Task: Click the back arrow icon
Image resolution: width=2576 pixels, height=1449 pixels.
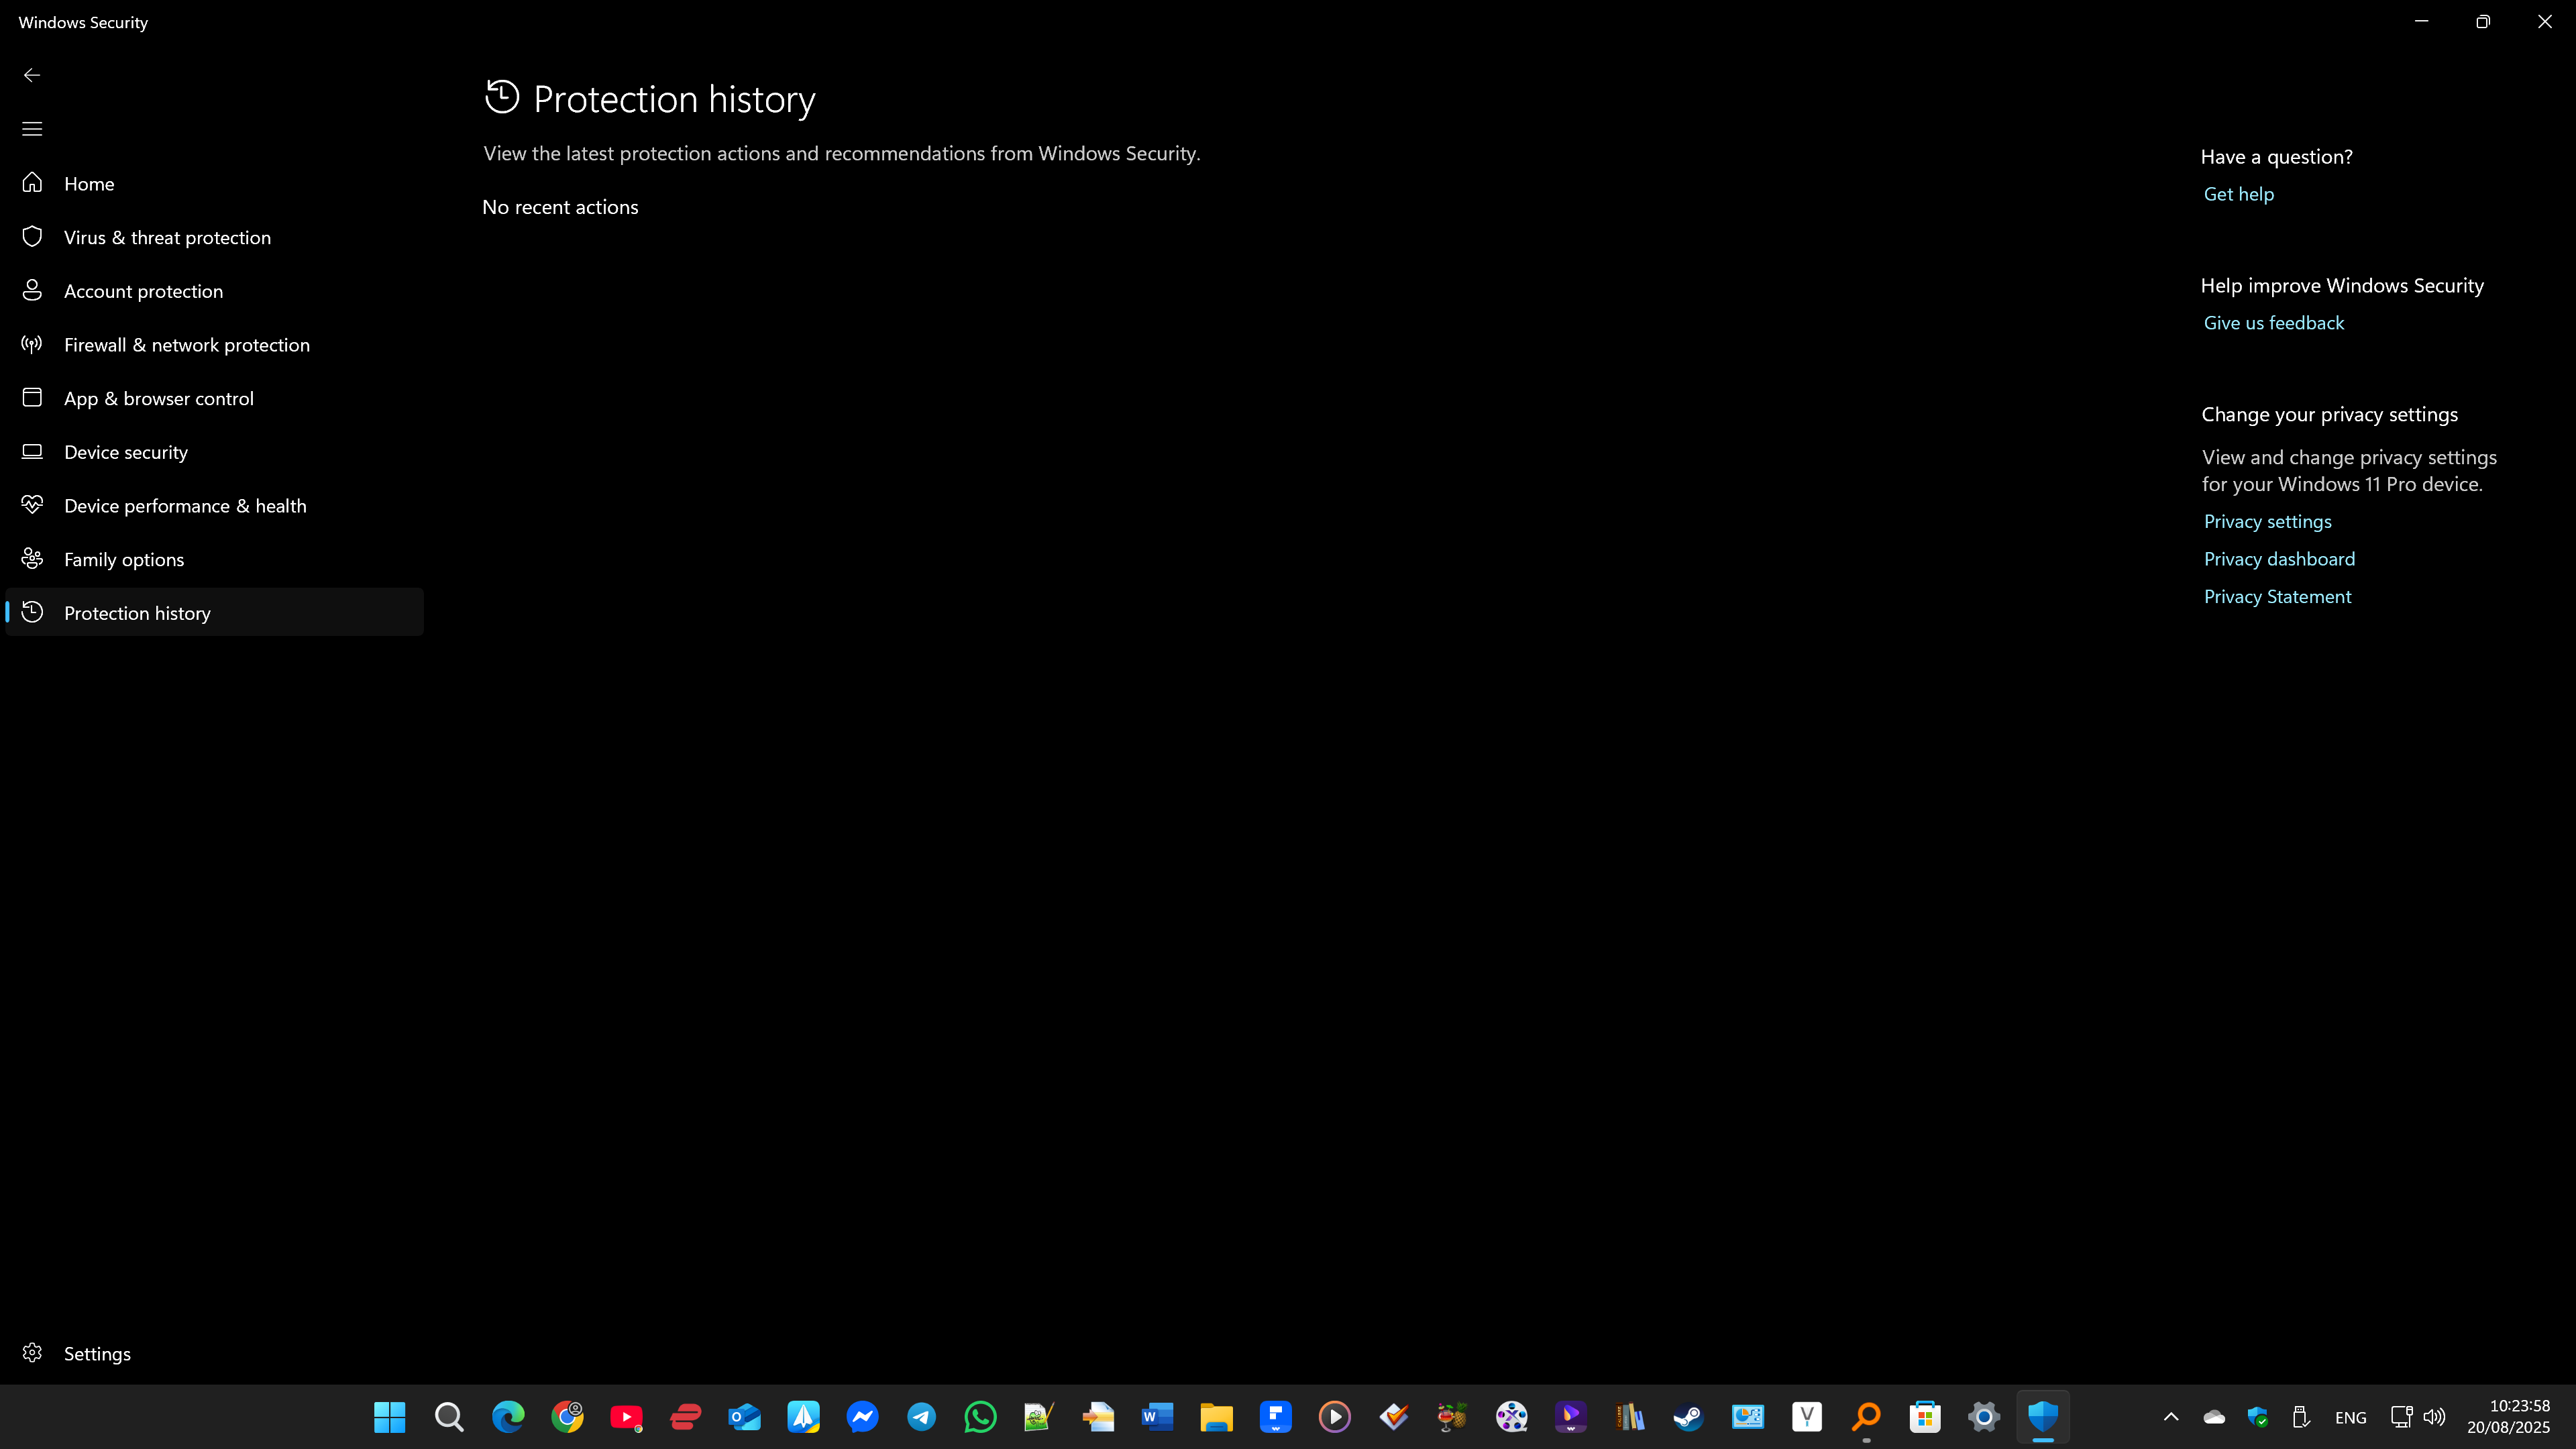Action: [x=32, y=75]
